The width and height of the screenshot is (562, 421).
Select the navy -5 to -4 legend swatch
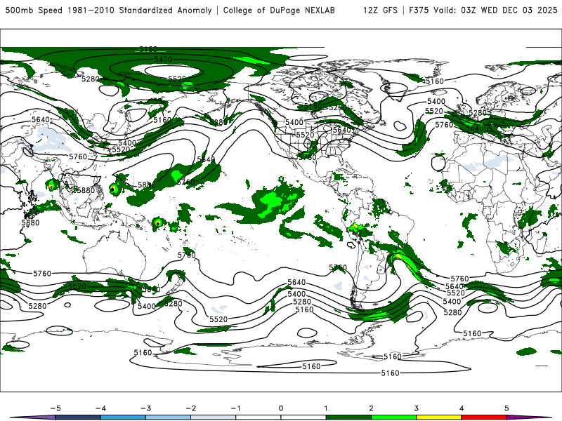pos(78,417)
